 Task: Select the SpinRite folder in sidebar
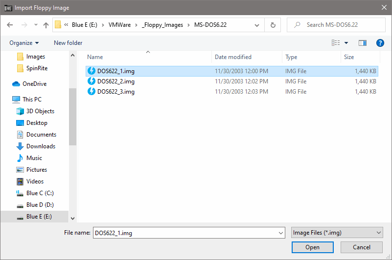pos(37,68)
